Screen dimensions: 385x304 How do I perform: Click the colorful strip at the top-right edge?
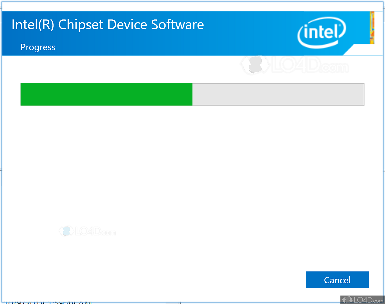(x=372, y=27)
